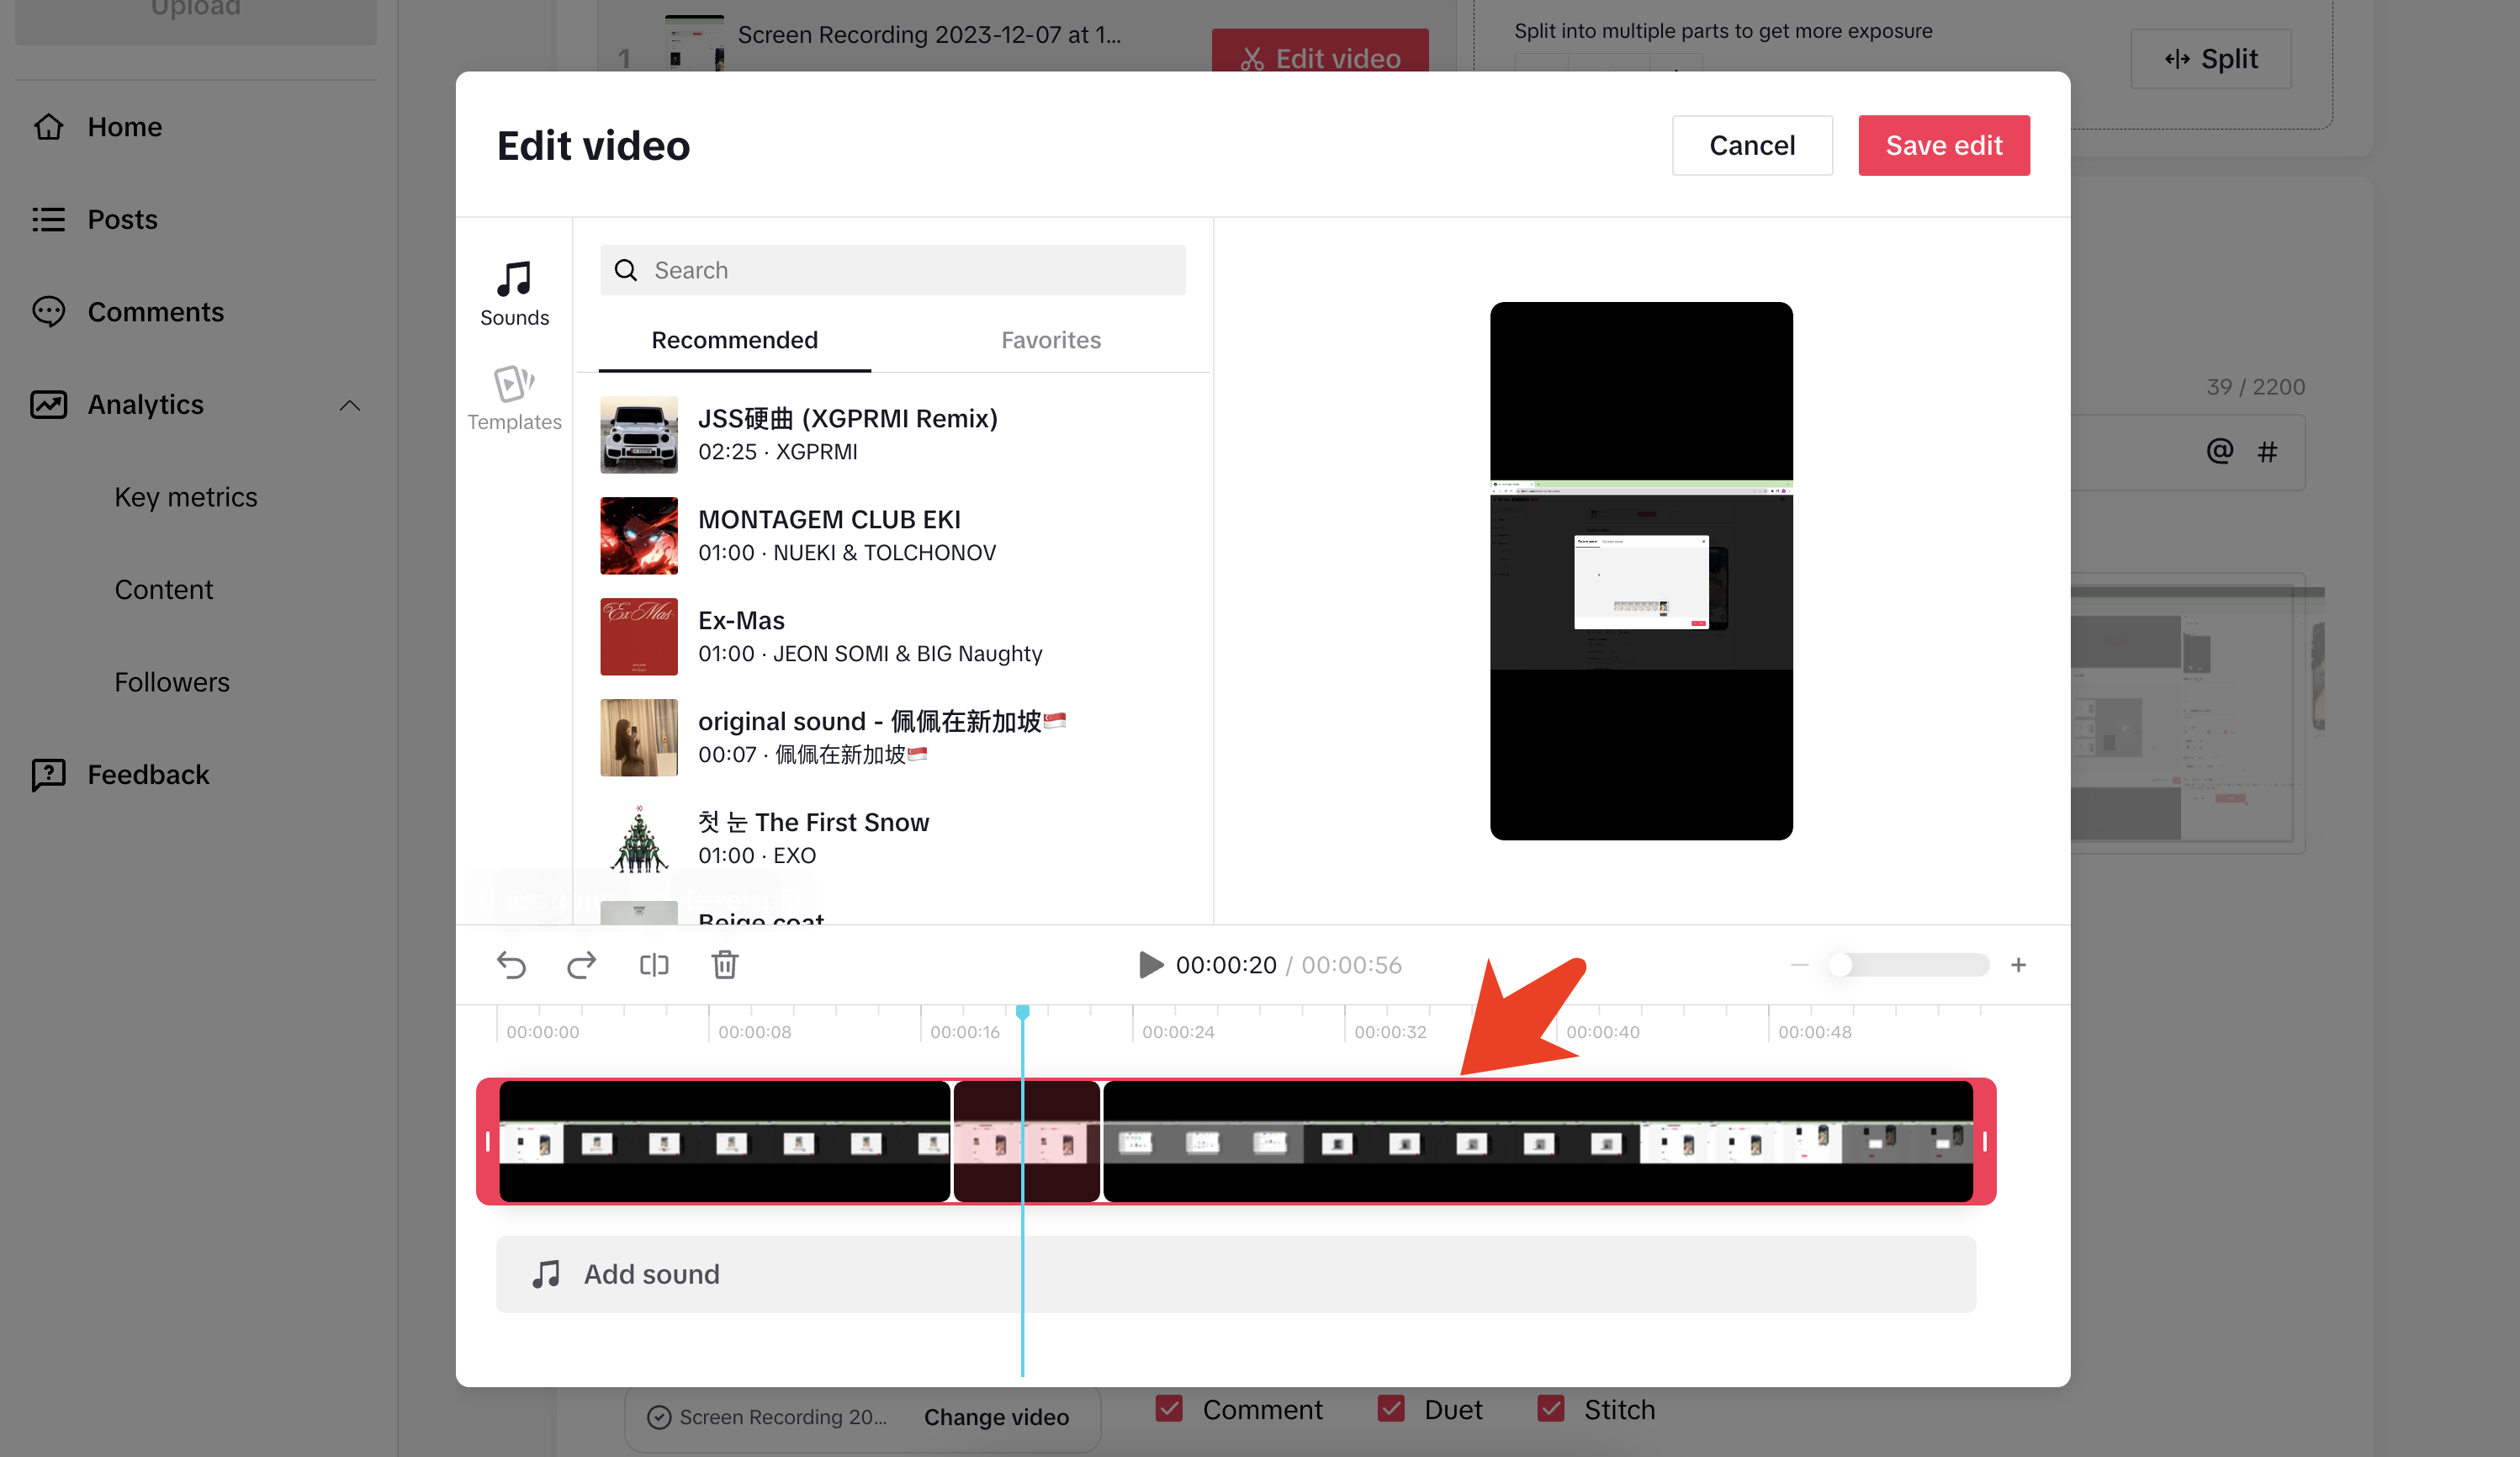Image resolution: width=2520 pixels, height=1457 pixels.
Task: Open the Sounds panel
Action: pyautogui.click(x=514, y=292)
